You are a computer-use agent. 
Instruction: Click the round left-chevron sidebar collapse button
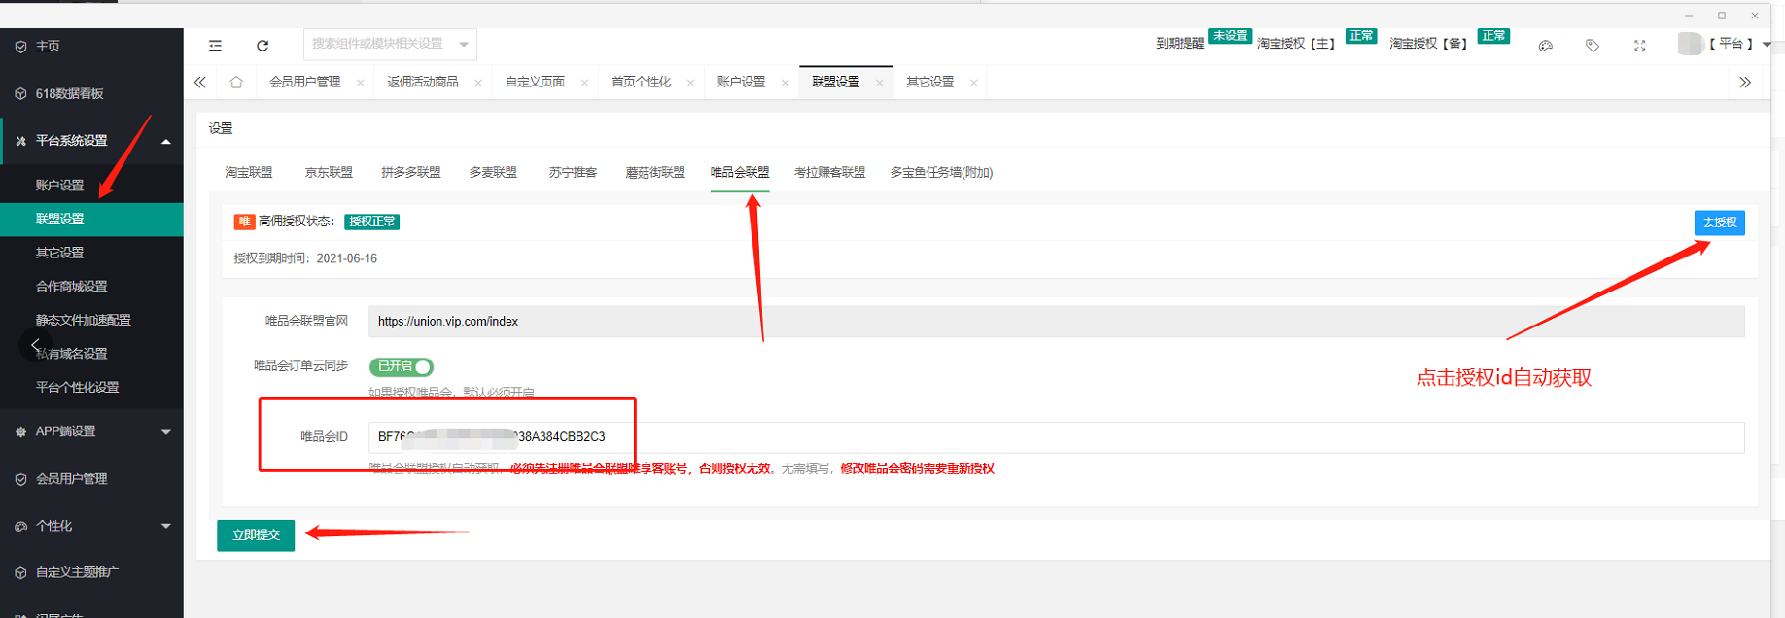pyautogui.click(x=36, y=345)
